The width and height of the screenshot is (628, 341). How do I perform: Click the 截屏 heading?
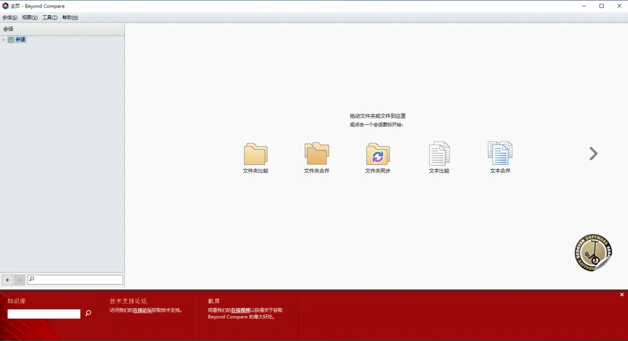(x=214, y=301)
